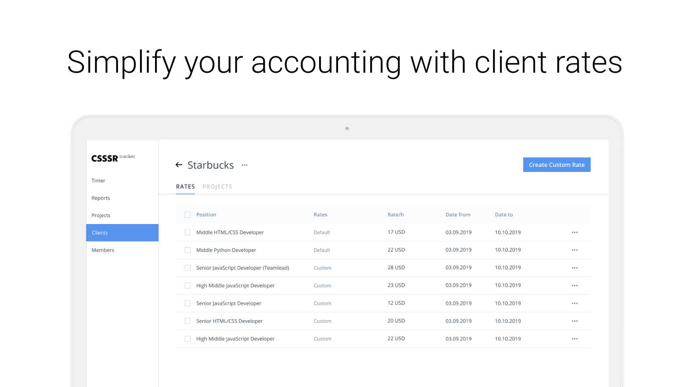Open row actions for Senior HTML/CSS Developer
This screenshot has height=387, width=689.
(x=574, y=321)
